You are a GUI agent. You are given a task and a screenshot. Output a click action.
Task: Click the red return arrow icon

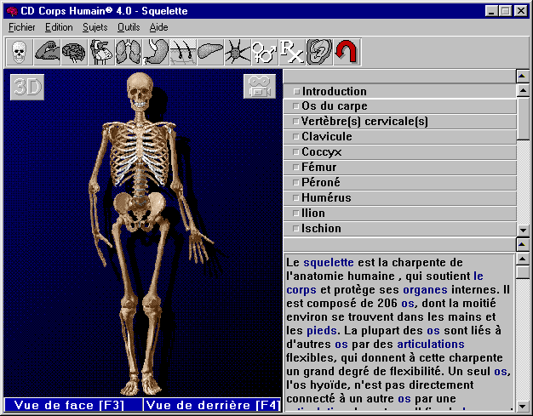[346, 52]
